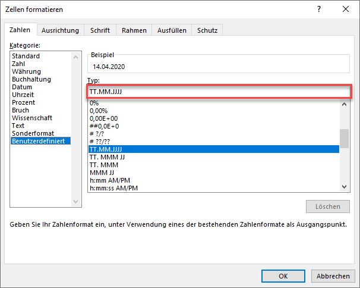This screenshot has height=288, width=360.
Task: Switch to the Zahlen tab
Action: [20, 30]
